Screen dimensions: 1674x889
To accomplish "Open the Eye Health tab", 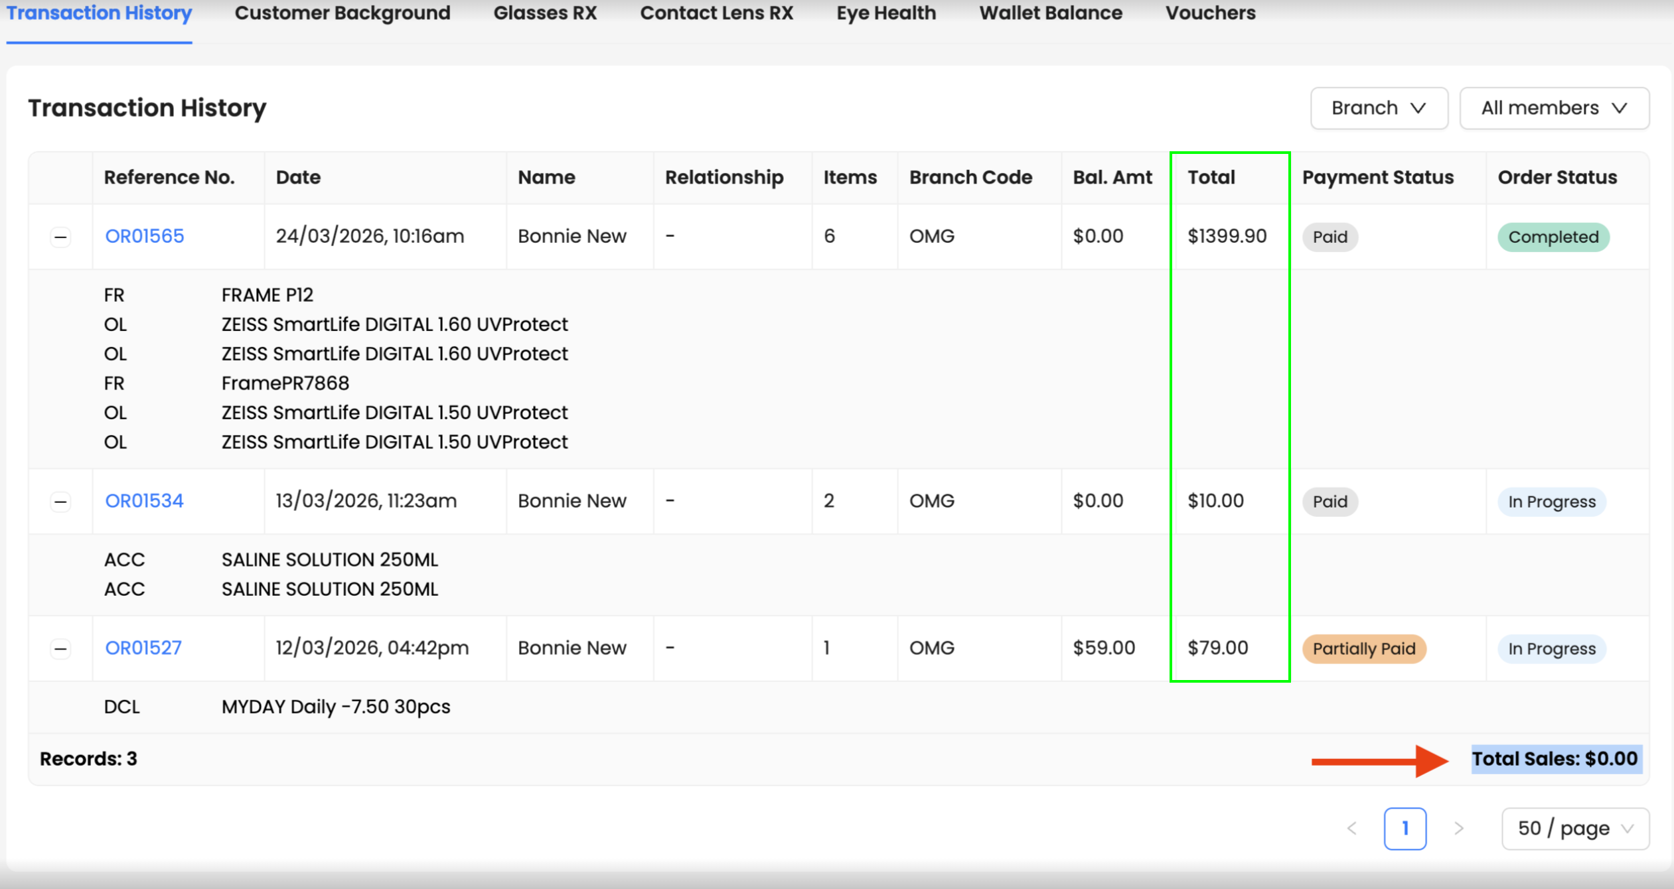I will [886, 13].
